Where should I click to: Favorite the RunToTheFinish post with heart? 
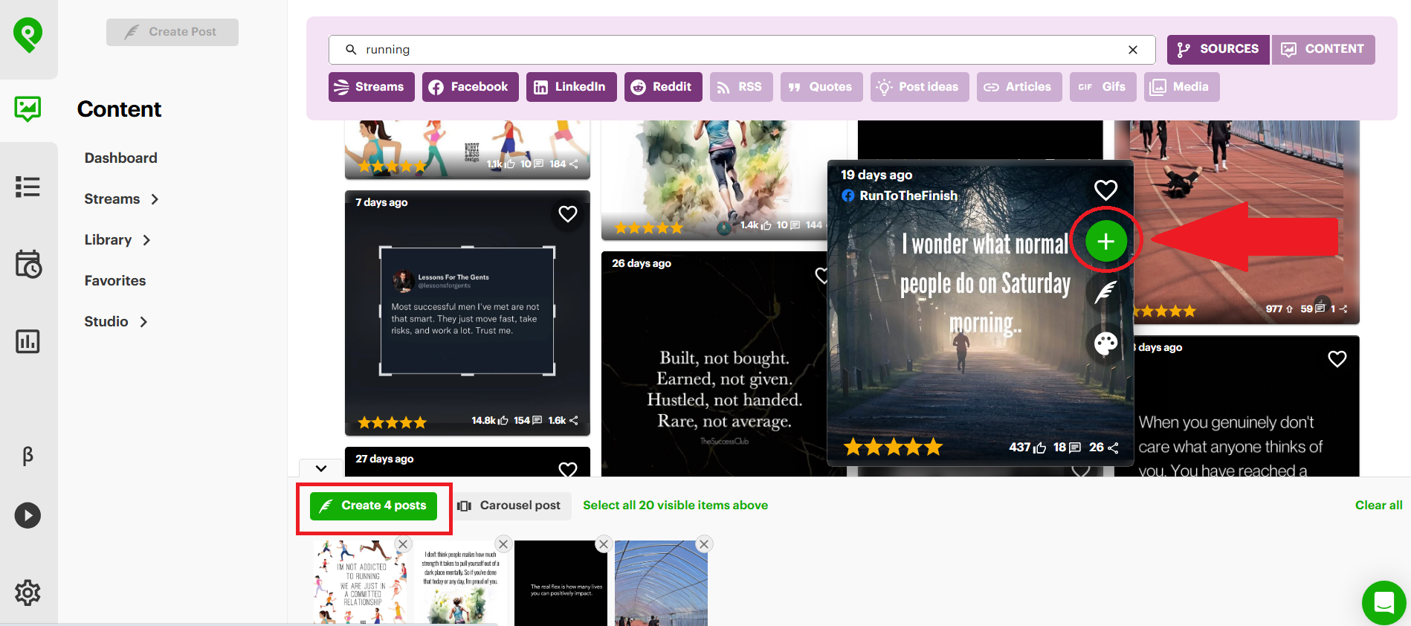click(x=1105, y=190)
